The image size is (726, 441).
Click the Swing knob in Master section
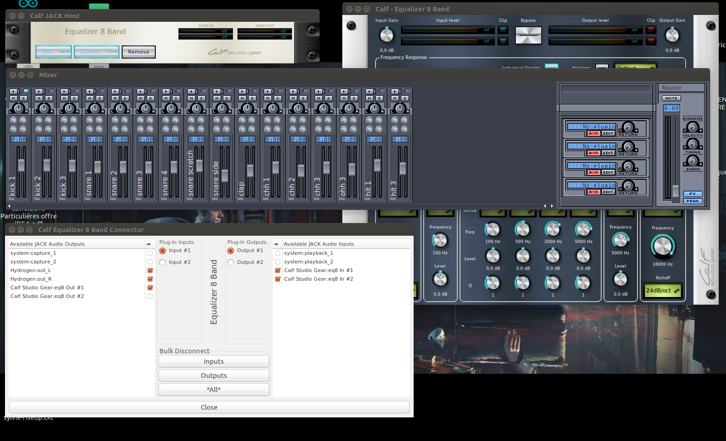(x=692, y=161)
